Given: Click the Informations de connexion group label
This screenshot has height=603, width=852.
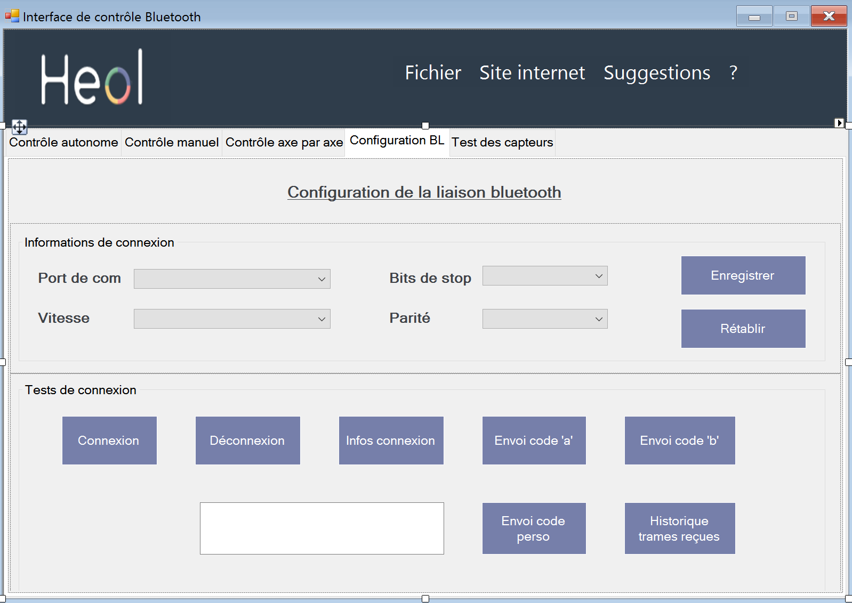Looking at the screenshot, I should tap(99, 242).
